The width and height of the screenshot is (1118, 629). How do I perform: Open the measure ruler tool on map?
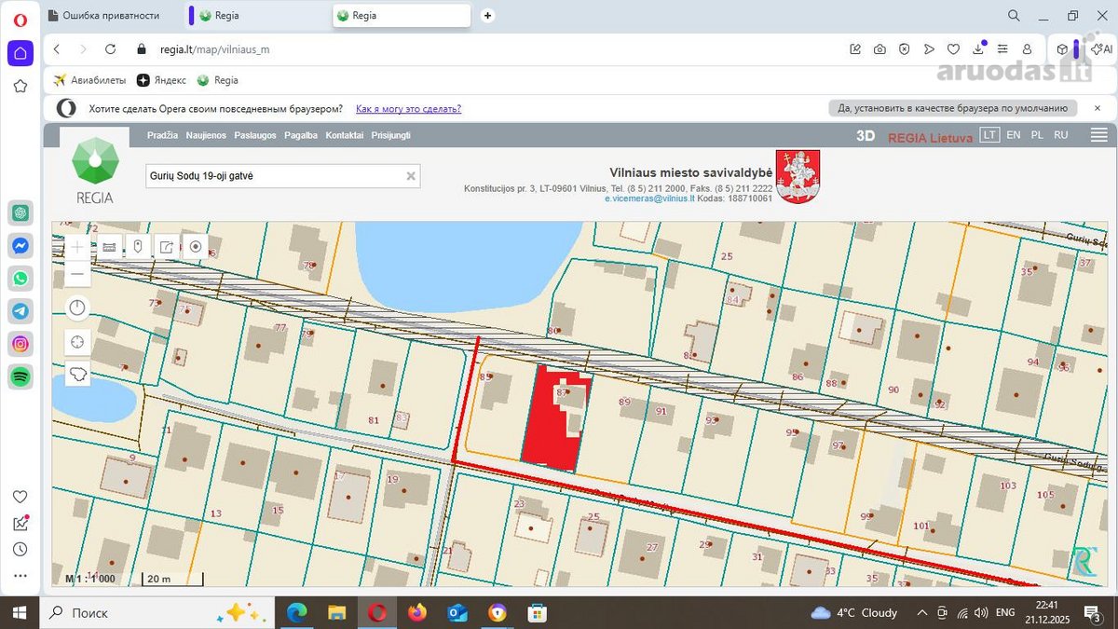109,247
